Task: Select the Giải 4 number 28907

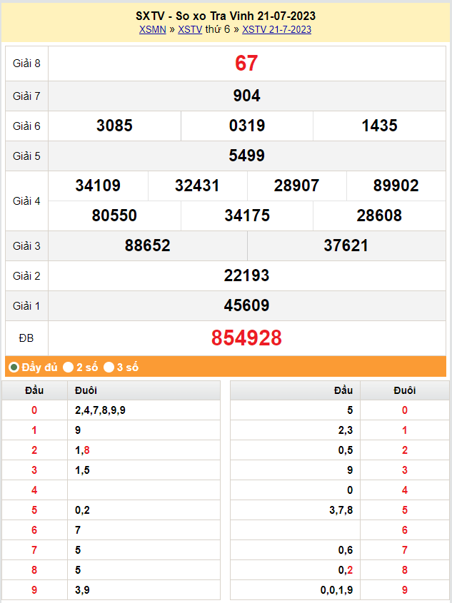Action: pos(296,186)
